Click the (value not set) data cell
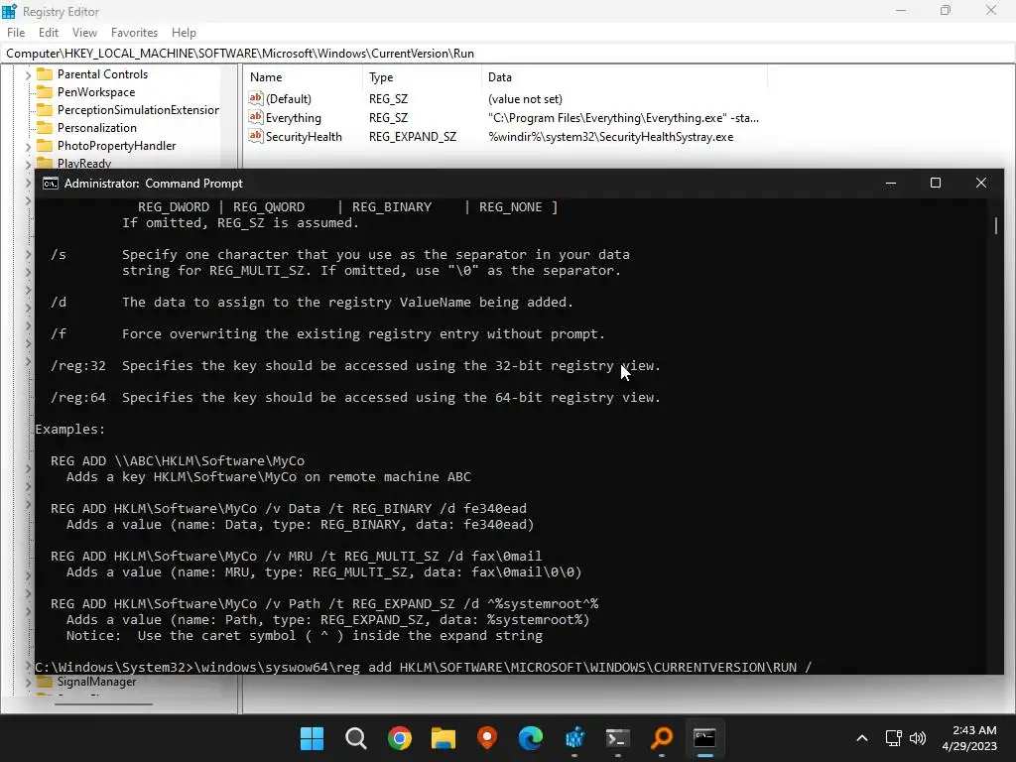Image resolution: width=1016 pixels, height=762 pixels. tap(526, 99)
